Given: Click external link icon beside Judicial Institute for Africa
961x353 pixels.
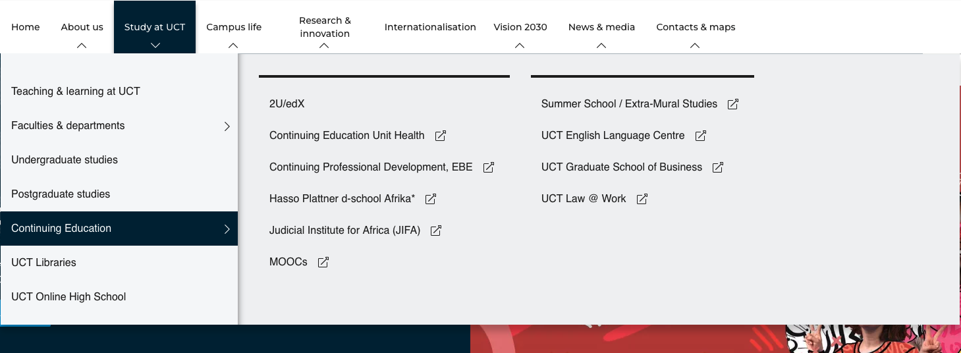Looking at the screenshot, I should (x=436, y=231).
